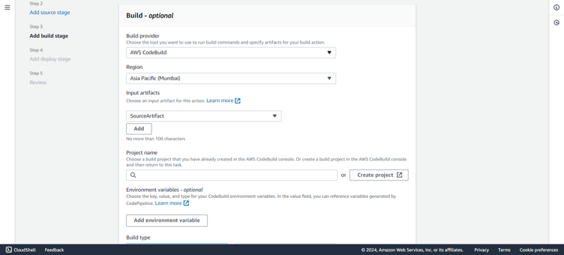Click the 'Build provider' field label
The width and height of the screenshot is (564, 255).
pos(143,36)
